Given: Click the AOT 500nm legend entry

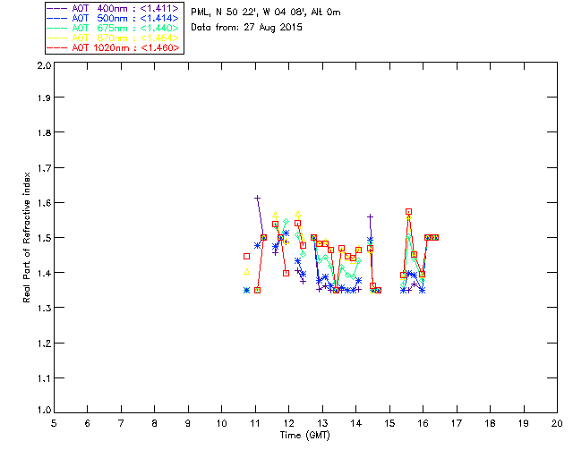Looking at the screenshot, I should [x=113, y=18].
